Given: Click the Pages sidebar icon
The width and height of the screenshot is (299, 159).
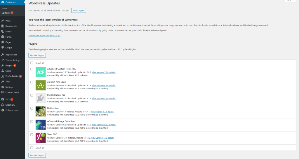Looking at the screenshot, I should pos(3,42).
